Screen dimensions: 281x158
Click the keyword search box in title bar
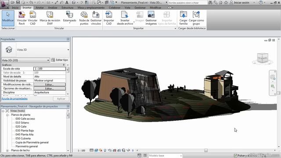(187, 3)
